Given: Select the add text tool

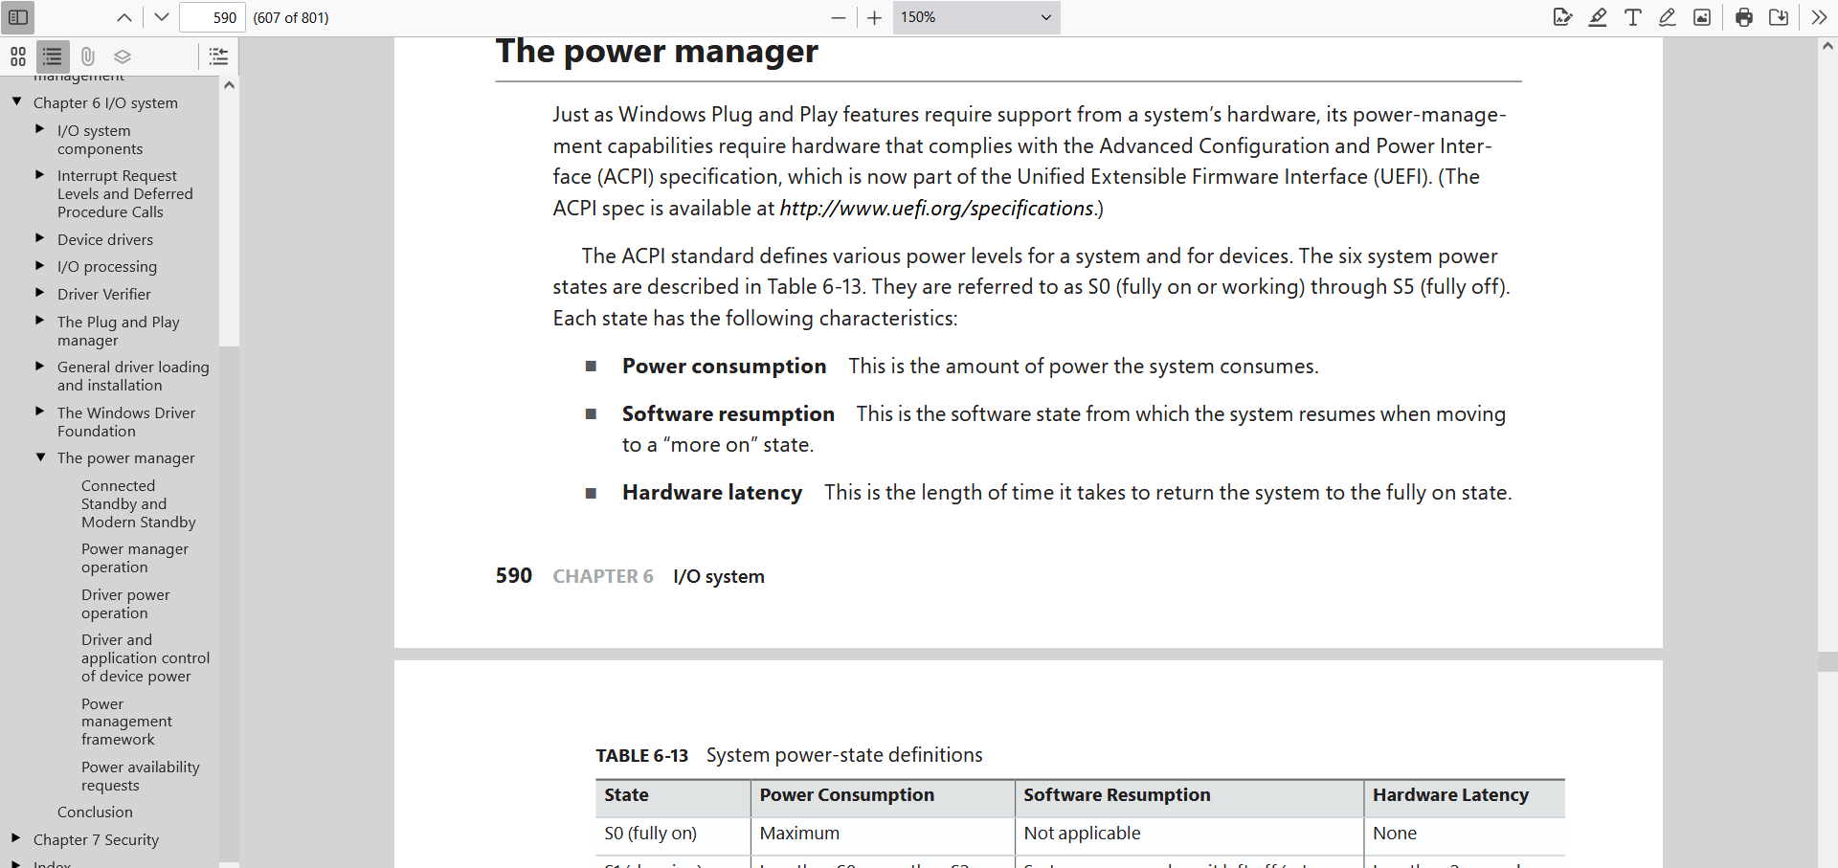Looking at the screenshot, I should [1633, 17].
